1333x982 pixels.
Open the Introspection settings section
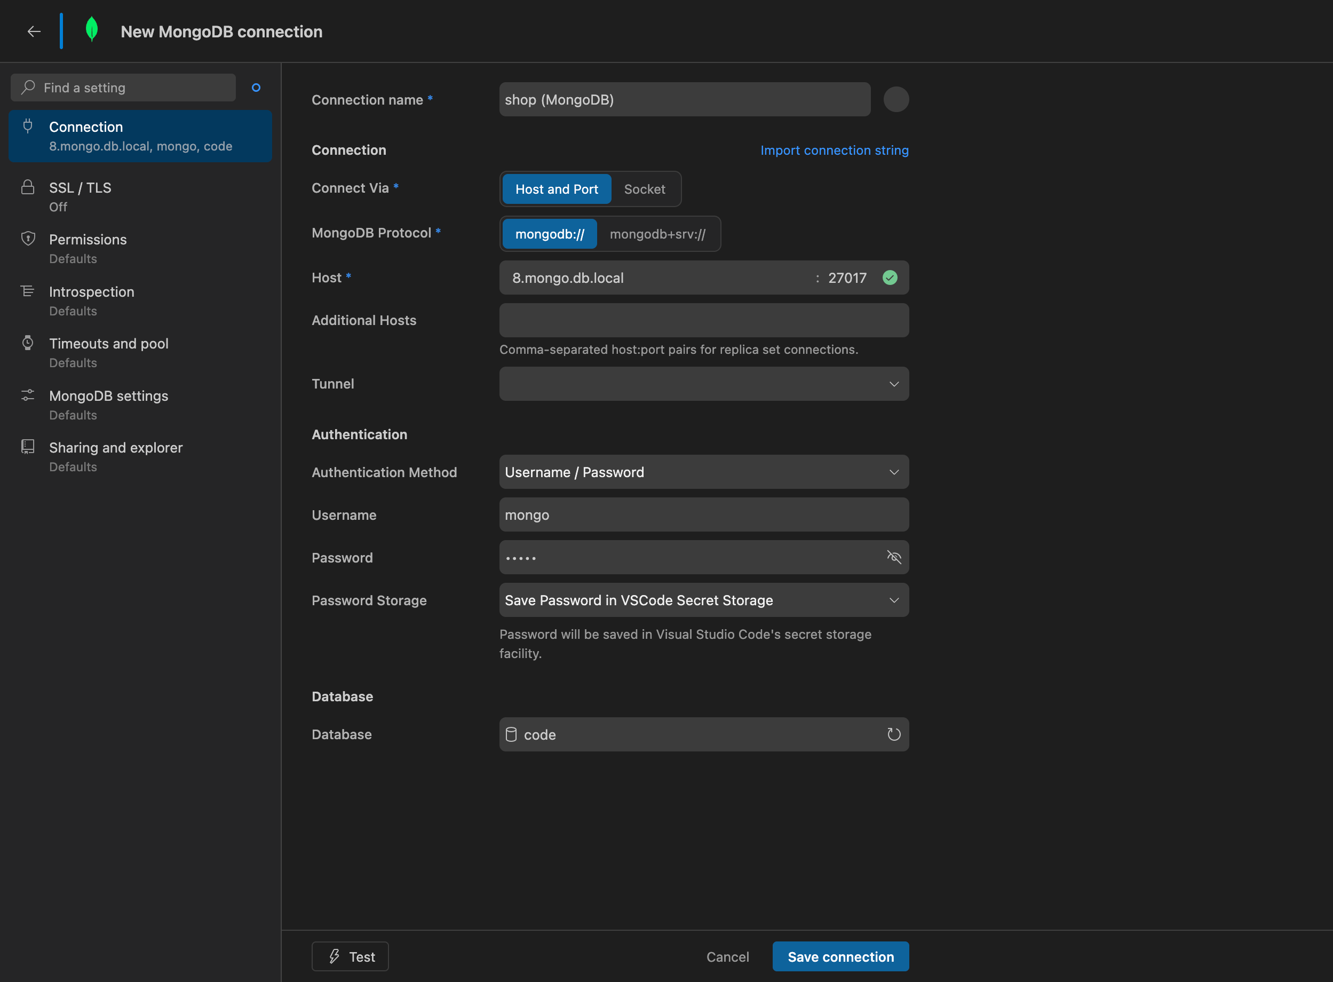140,301
